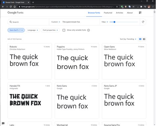
Task: Bookmark page with the star icon
Action: [x=117, y=7]
